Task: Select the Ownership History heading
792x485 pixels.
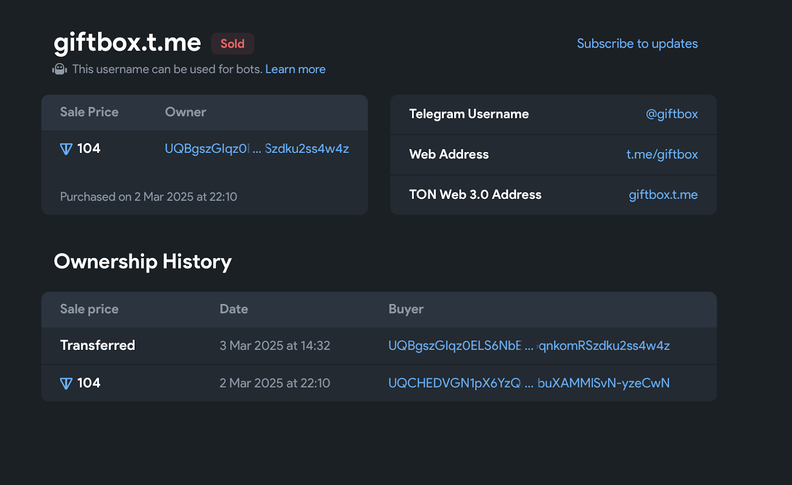Action: click(x=143, y=261)
